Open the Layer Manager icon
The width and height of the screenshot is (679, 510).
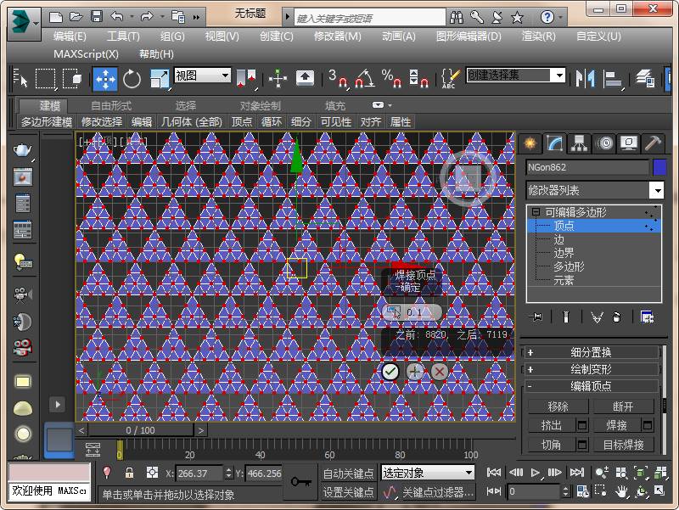click(645, 79)
